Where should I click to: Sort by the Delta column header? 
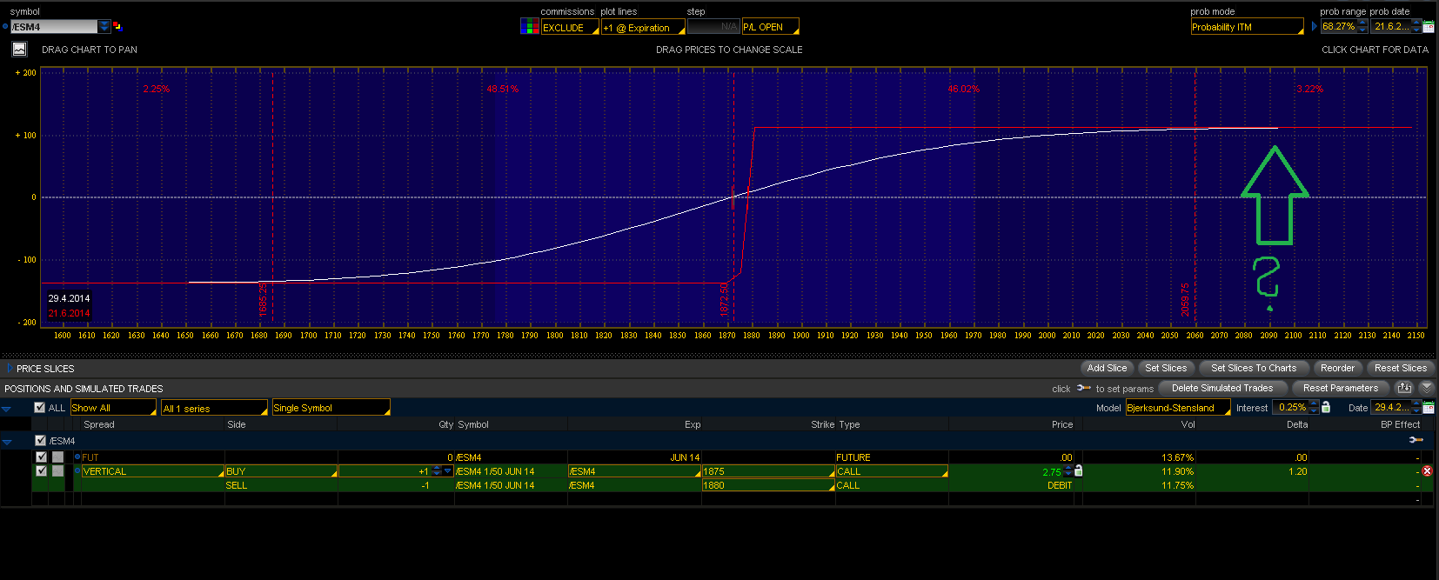tap(1296, 424)
